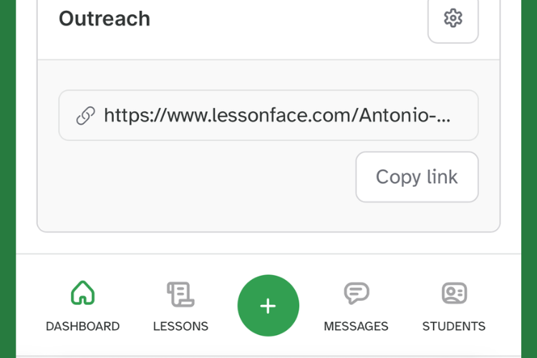Switch to the LESSONS tab label
The image size is (537, 358).
[180, 326]
